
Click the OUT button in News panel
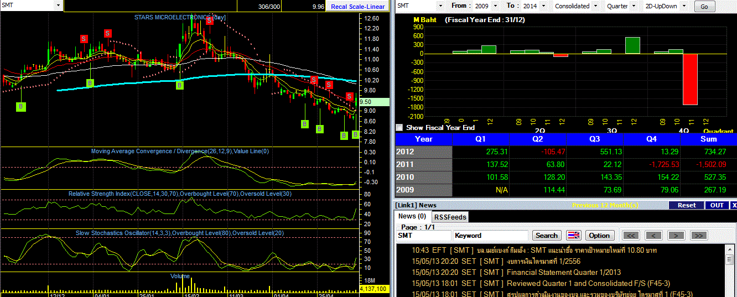pyautogui.click(x=717, y=205)
